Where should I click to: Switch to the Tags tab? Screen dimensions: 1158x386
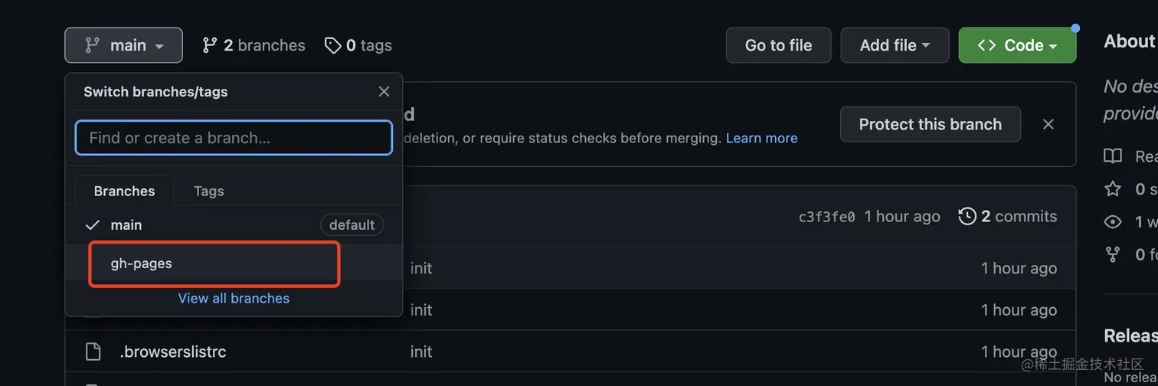click(208, 191)
